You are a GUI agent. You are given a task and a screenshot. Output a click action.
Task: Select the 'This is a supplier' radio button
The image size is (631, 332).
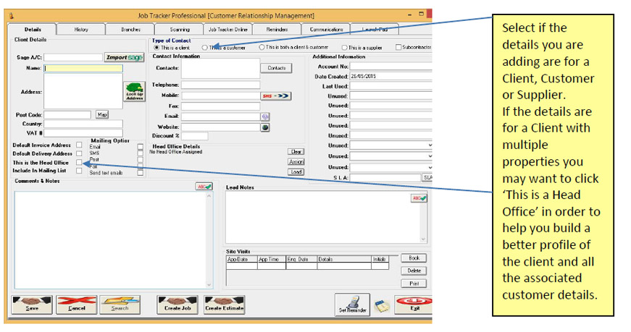(344, 48)
